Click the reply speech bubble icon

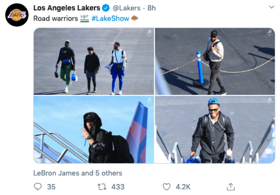(38, 187)
